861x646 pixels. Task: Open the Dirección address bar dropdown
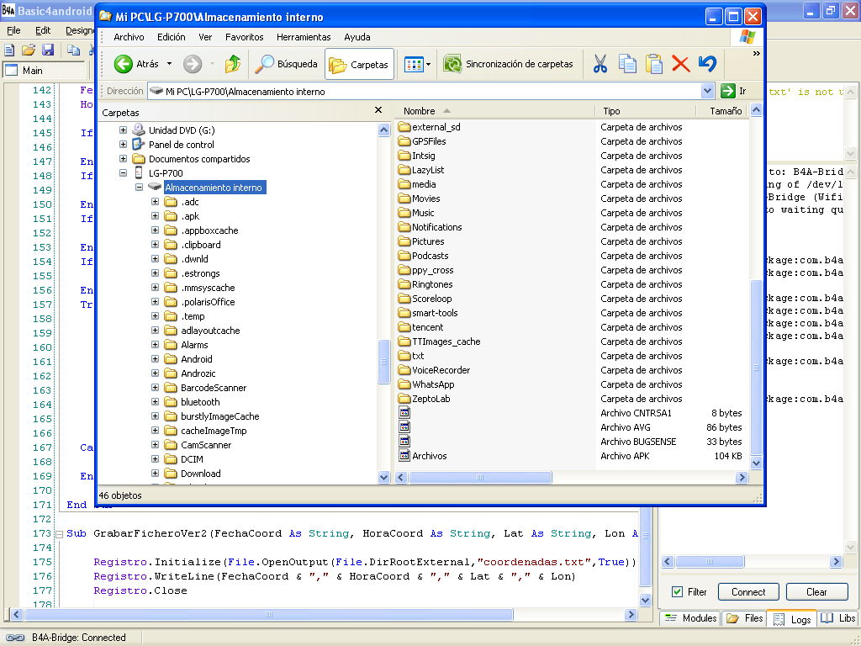coord(707,92)
